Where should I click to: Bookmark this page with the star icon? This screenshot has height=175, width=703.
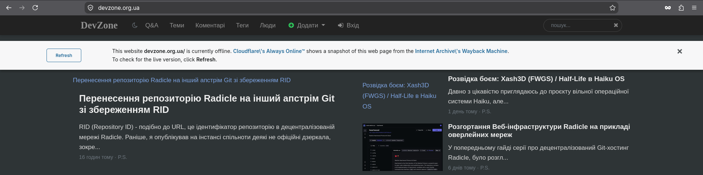tap(613, 8)
